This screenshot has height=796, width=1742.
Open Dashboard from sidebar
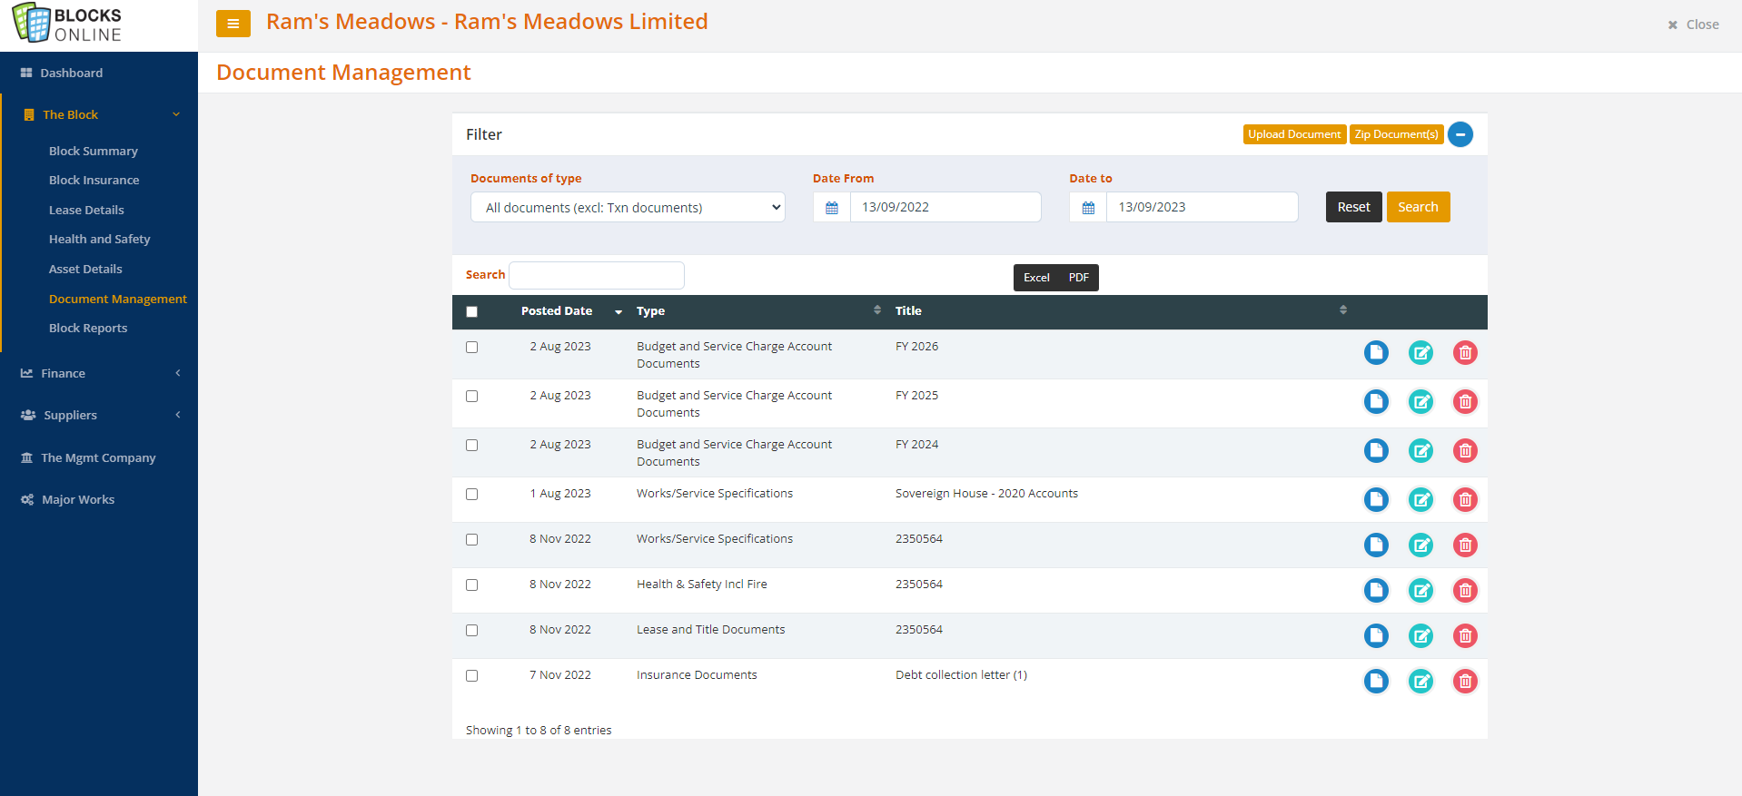(71, 73)
